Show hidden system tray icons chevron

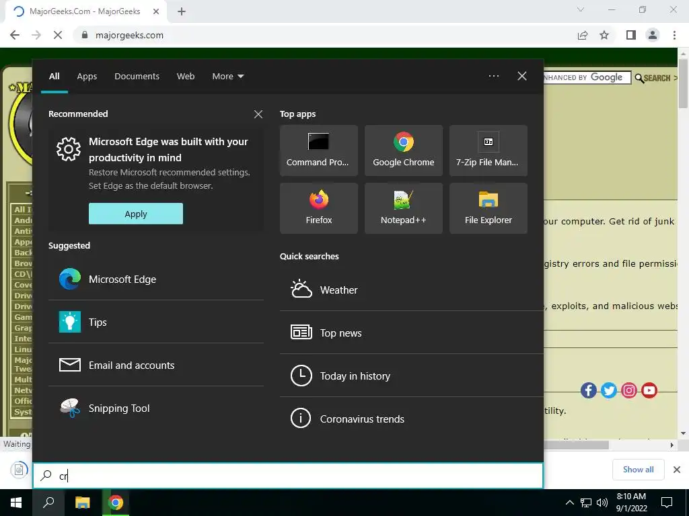[x=569, y=503]
